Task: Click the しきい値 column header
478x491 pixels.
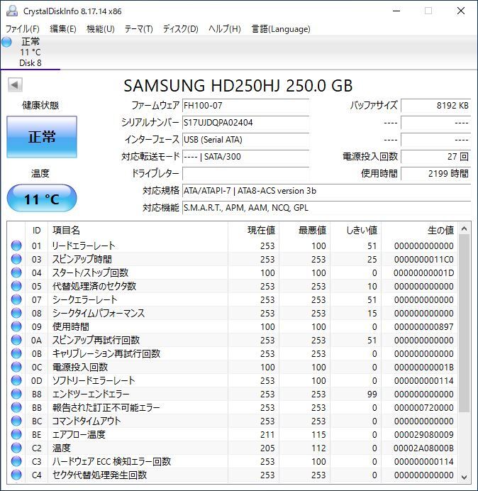Action: coord(355,231)
